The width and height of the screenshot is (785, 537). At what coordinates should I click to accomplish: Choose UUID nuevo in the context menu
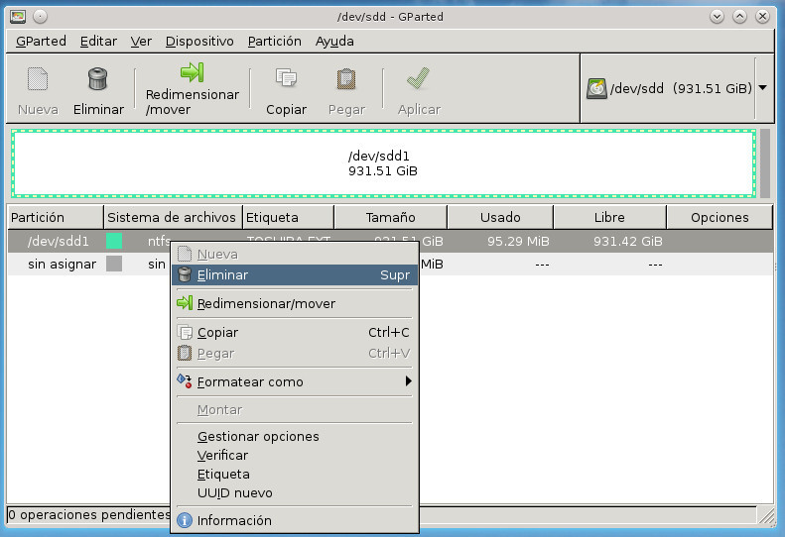pyautogui.click(x=295, y=493)
